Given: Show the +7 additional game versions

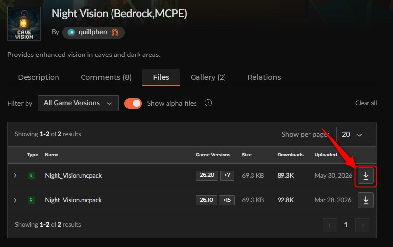Looking at the screenshot, I should [227, 175].
